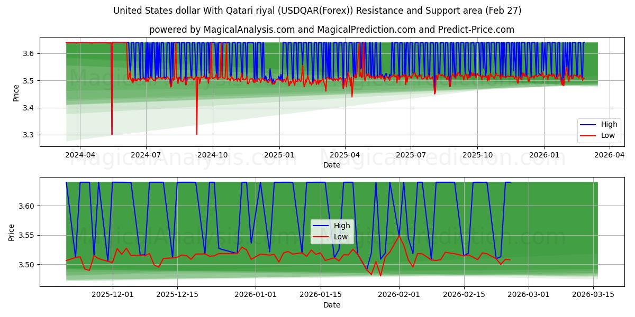Click the 2026-02-01 date tick label

pos(399,295)
